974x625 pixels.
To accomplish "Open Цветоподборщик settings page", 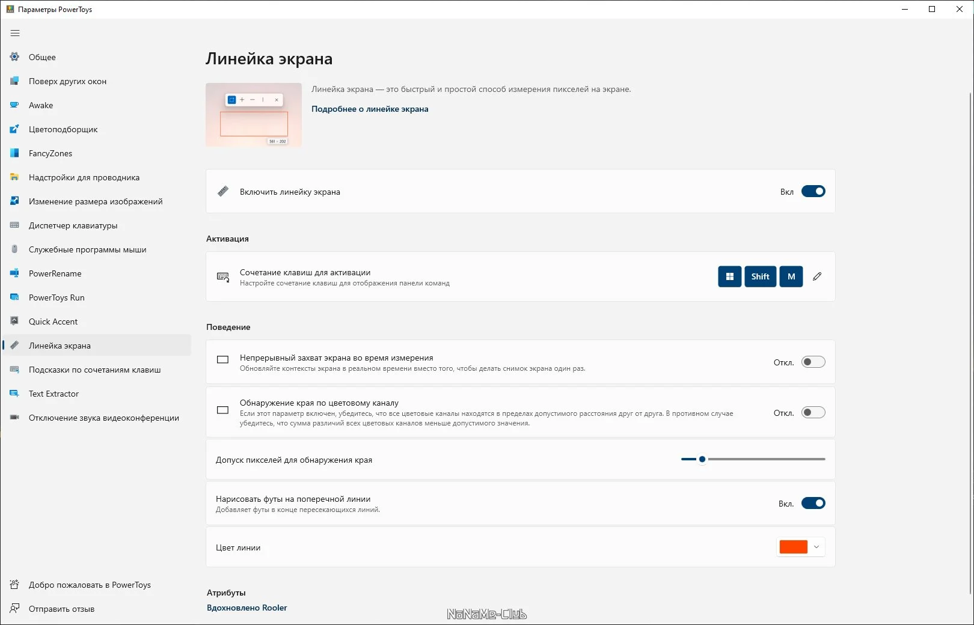I will 97,129.
